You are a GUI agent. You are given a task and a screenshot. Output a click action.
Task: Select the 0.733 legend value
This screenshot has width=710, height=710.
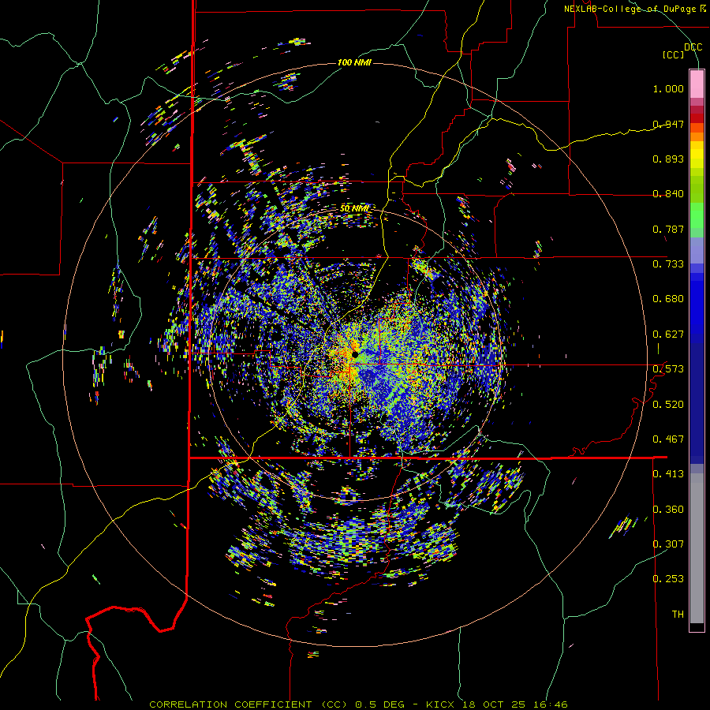pyautogui.click(x=668, y=264)
